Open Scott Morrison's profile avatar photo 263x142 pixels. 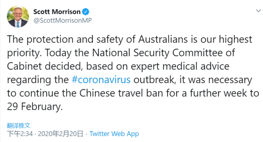pyautogui.click(x=18, y=17)
